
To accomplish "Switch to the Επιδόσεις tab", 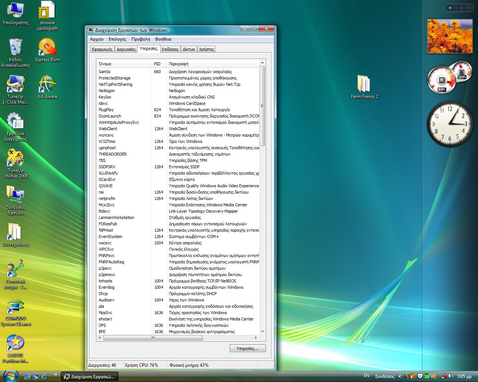I will pyautogui.click(x=170, y=49).
